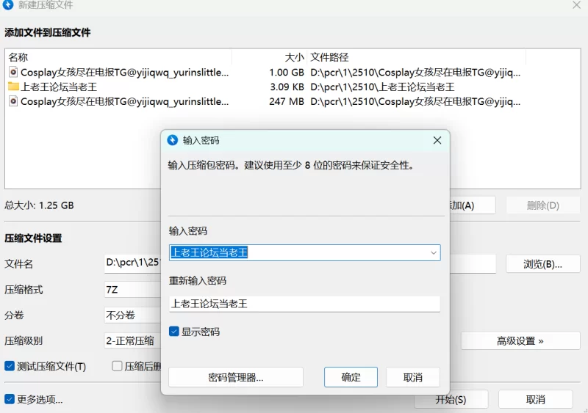Click 取消 in the main window bottom
The image size is (588, 413).
[x=536, y=400]
